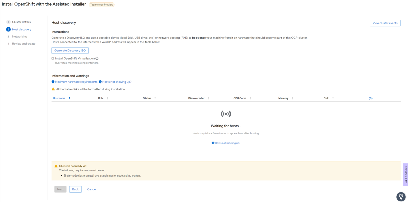The width and height of the screenshot is (408, 204).
Task: Open View cluster events
Action: 385,23
